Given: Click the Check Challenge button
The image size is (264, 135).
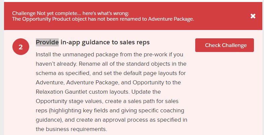Looking at the screenshot, I should (x=224, y=45).
